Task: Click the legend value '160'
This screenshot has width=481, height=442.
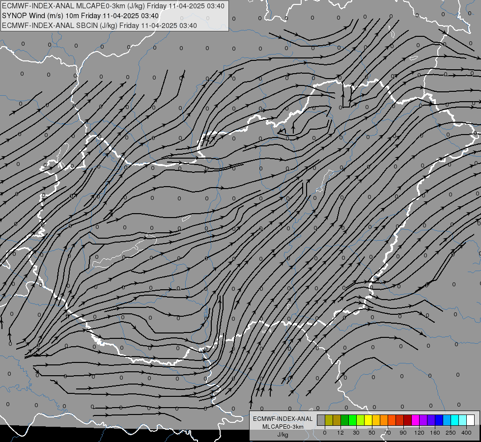Action: (435, 433)
